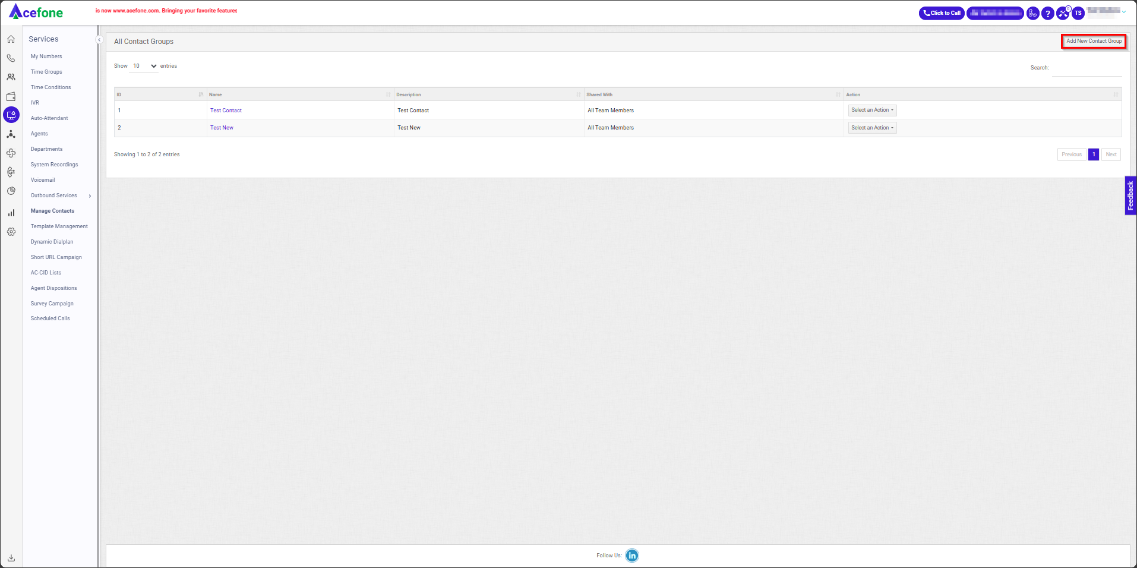
Task: Open the settings gear sidebar icon
Action: [x=11, y=232]
